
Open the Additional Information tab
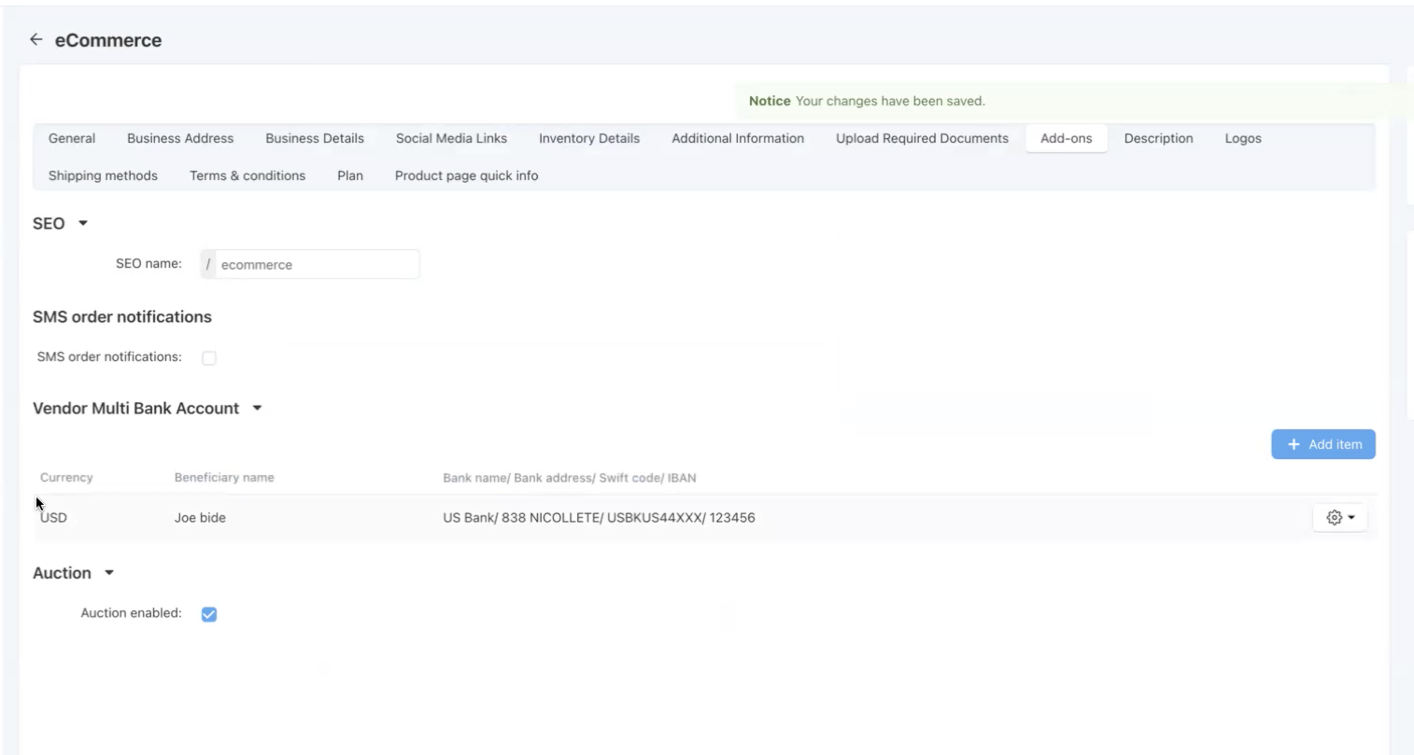click(738, 138)
